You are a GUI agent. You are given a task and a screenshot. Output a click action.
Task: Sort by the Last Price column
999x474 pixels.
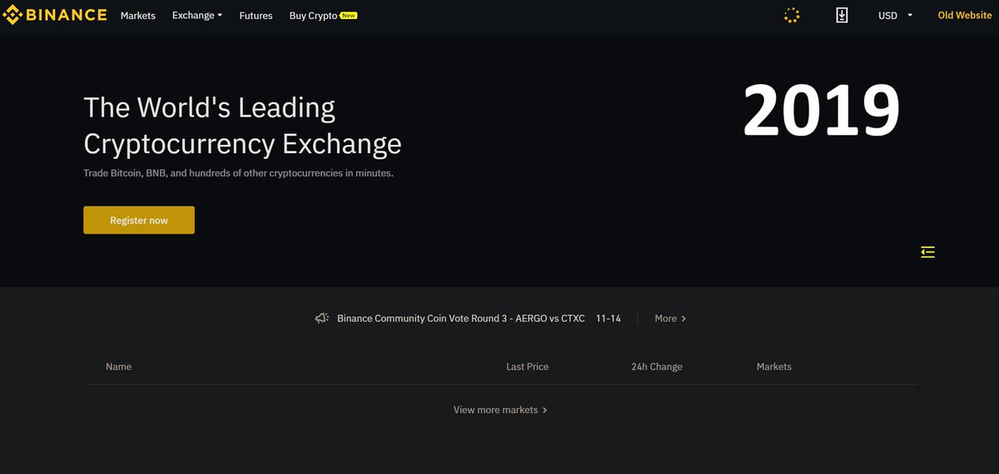click(x=527, y=367)
